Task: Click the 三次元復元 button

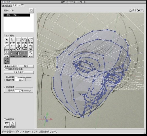Action: click(x=18, y=73)
